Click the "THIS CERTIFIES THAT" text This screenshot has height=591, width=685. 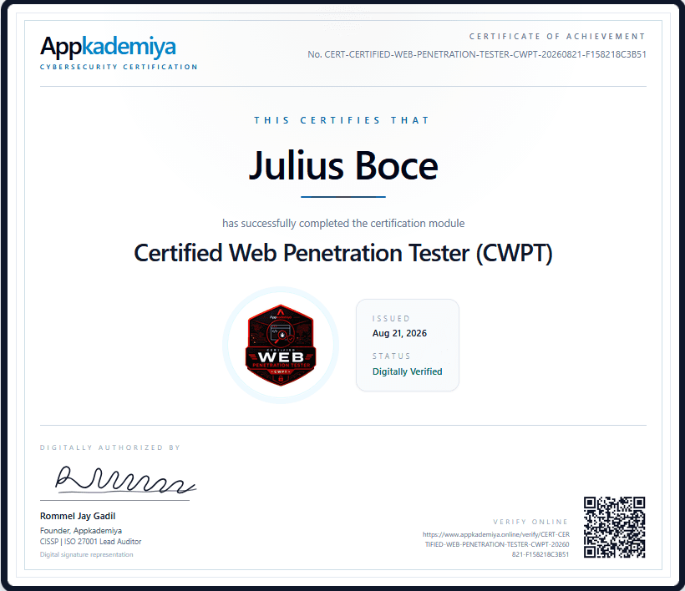(x=342, y=120)
